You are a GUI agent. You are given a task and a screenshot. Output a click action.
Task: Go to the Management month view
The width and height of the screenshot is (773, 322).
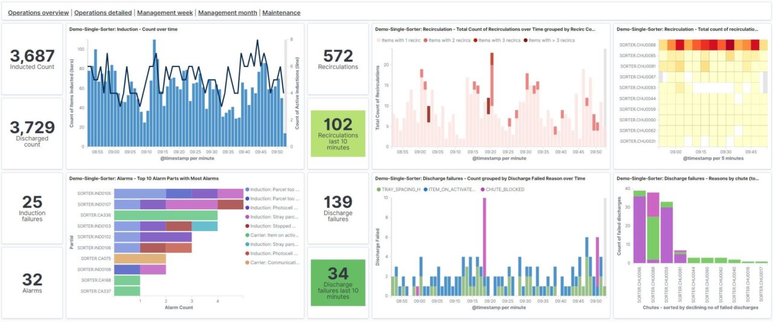pyautogui.click(x=228, y=13)
